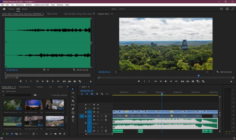Select the Track Select Forward tool
Image resolution: width=236 pixels, height=140 pixels.
click(73, 93)
